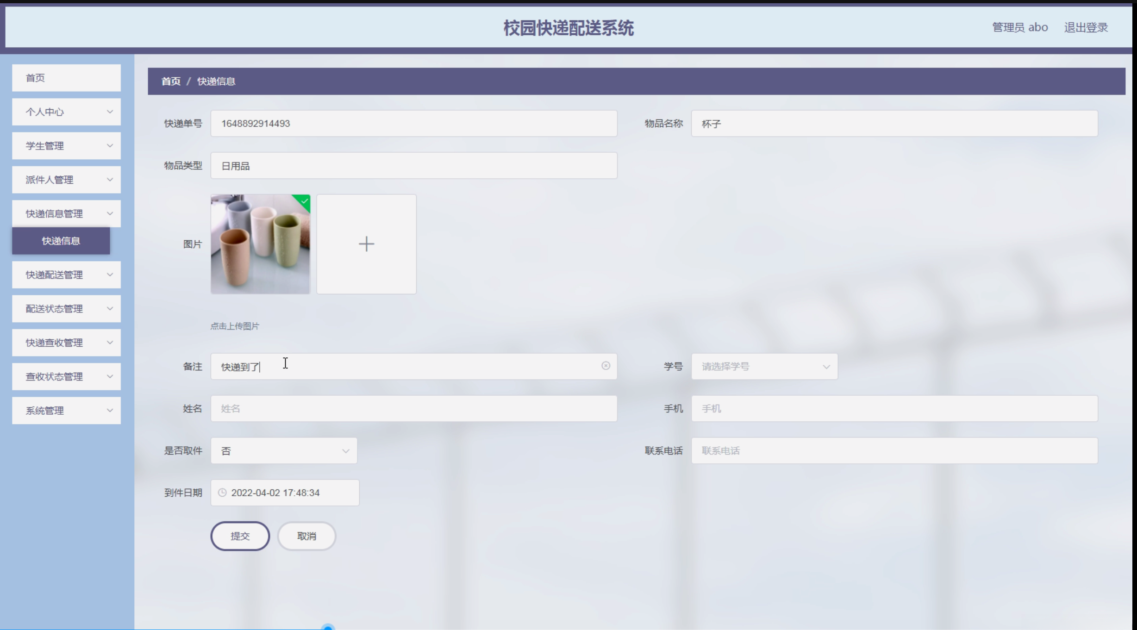Go to 首页 in the sidebar

click(66, 78)
